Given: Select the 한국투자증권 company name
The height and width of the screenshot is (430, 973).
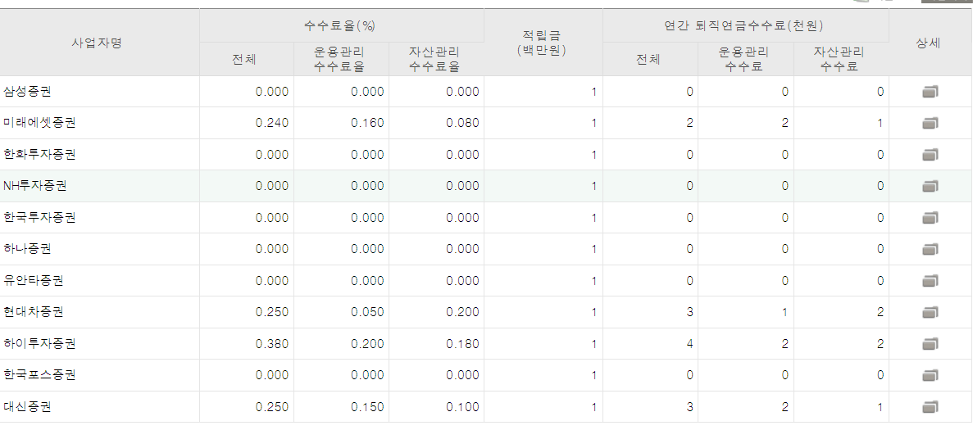Looking at the screenshot, I should coord(39,218).
